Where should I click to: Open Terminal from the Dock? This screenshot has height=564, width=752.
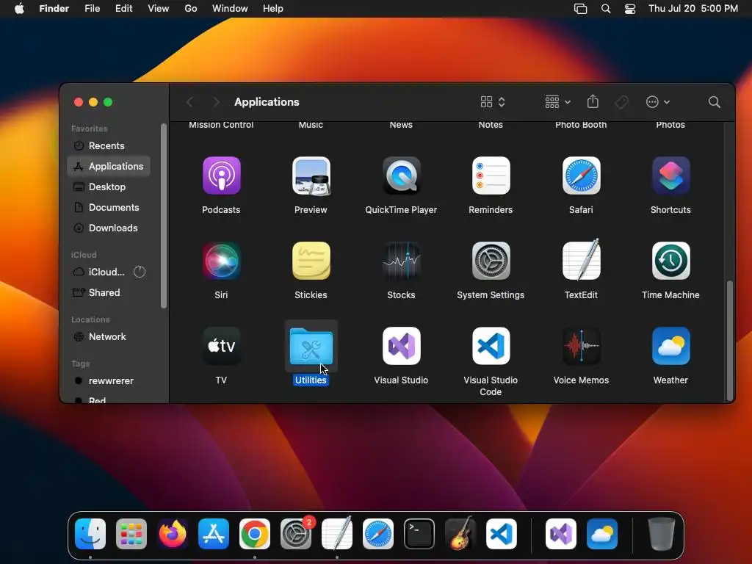(x=419, y=534)
